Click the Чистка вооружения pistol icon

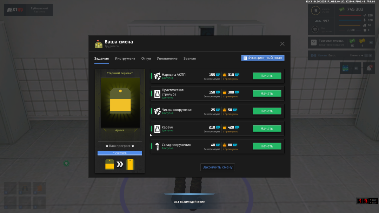[157, 111]
